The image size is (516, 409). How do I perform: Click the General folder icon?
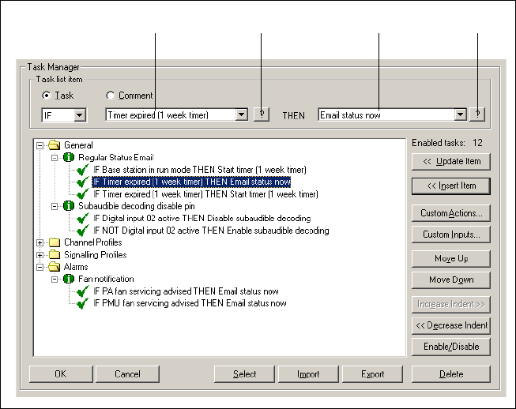55,145
